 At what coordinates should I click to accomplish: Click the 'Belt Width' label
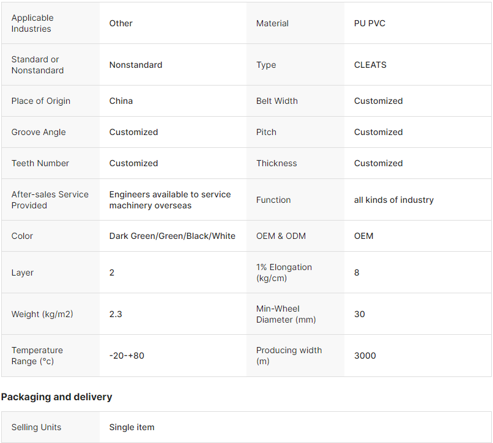coord(277,101)
